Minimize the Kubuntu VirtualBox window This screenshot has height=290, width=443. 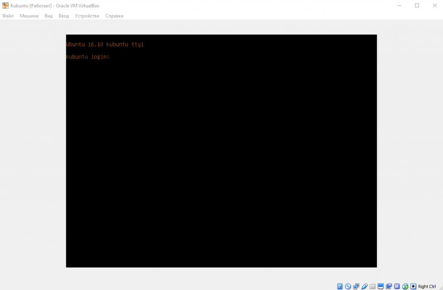pyautogui.click(x=399, y=6)
